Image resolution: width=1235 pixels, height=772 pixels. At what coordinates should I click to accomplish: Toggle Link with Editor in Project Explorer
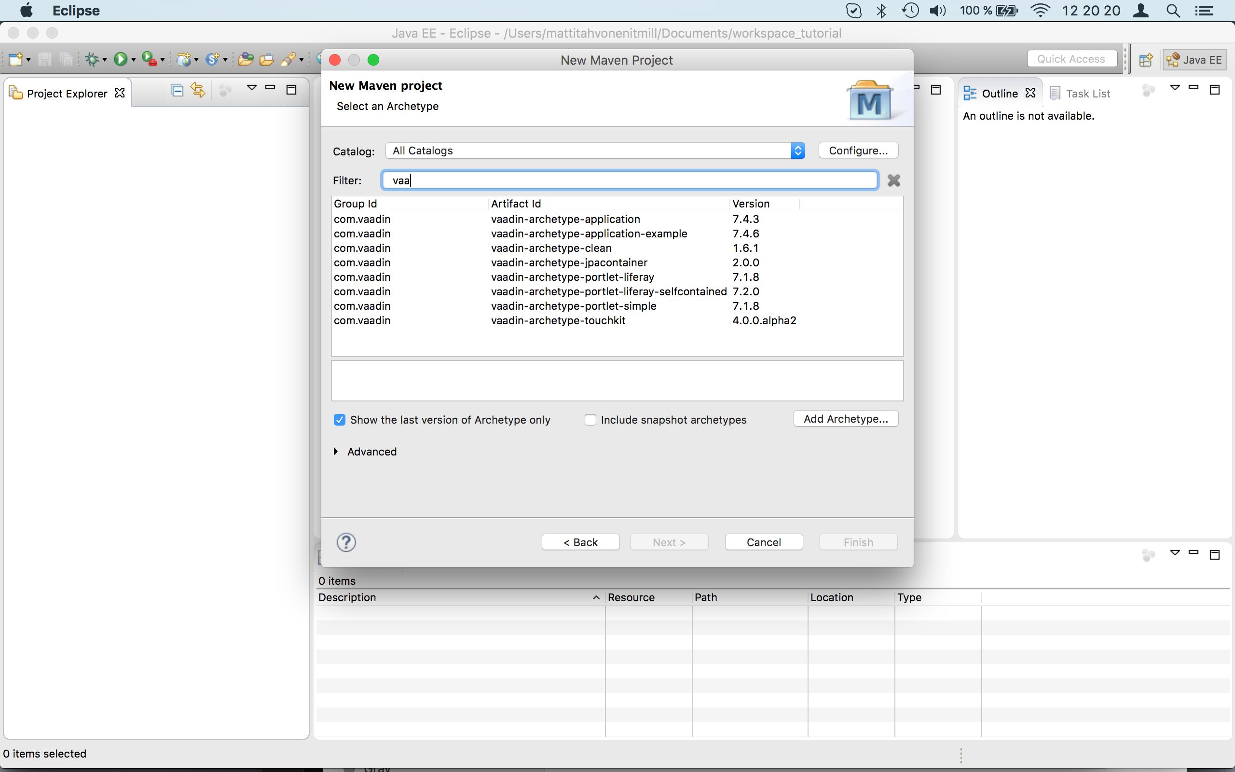point(198,90)
